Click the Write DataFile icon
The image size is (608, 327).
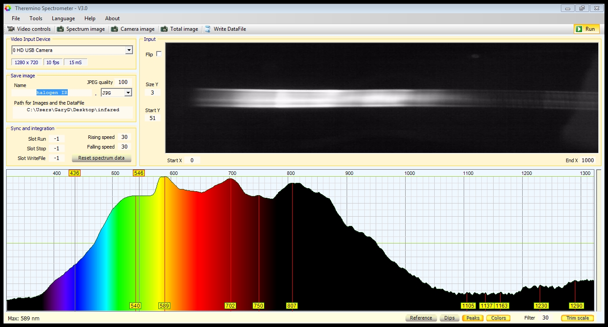coord(208,29)
